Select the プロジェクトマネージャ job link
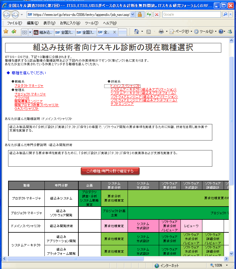The height and width of the screenshot is (269, 236). tap(30, 94)
